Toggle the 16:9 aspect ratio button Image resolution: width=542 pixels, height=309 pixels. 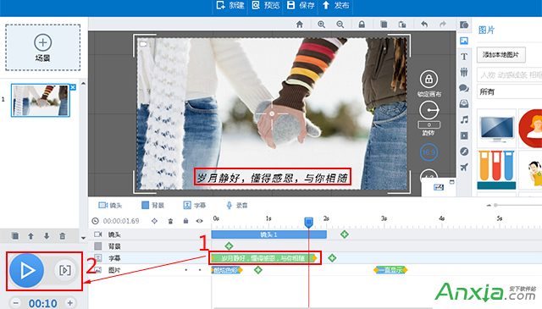coord(429,152)
